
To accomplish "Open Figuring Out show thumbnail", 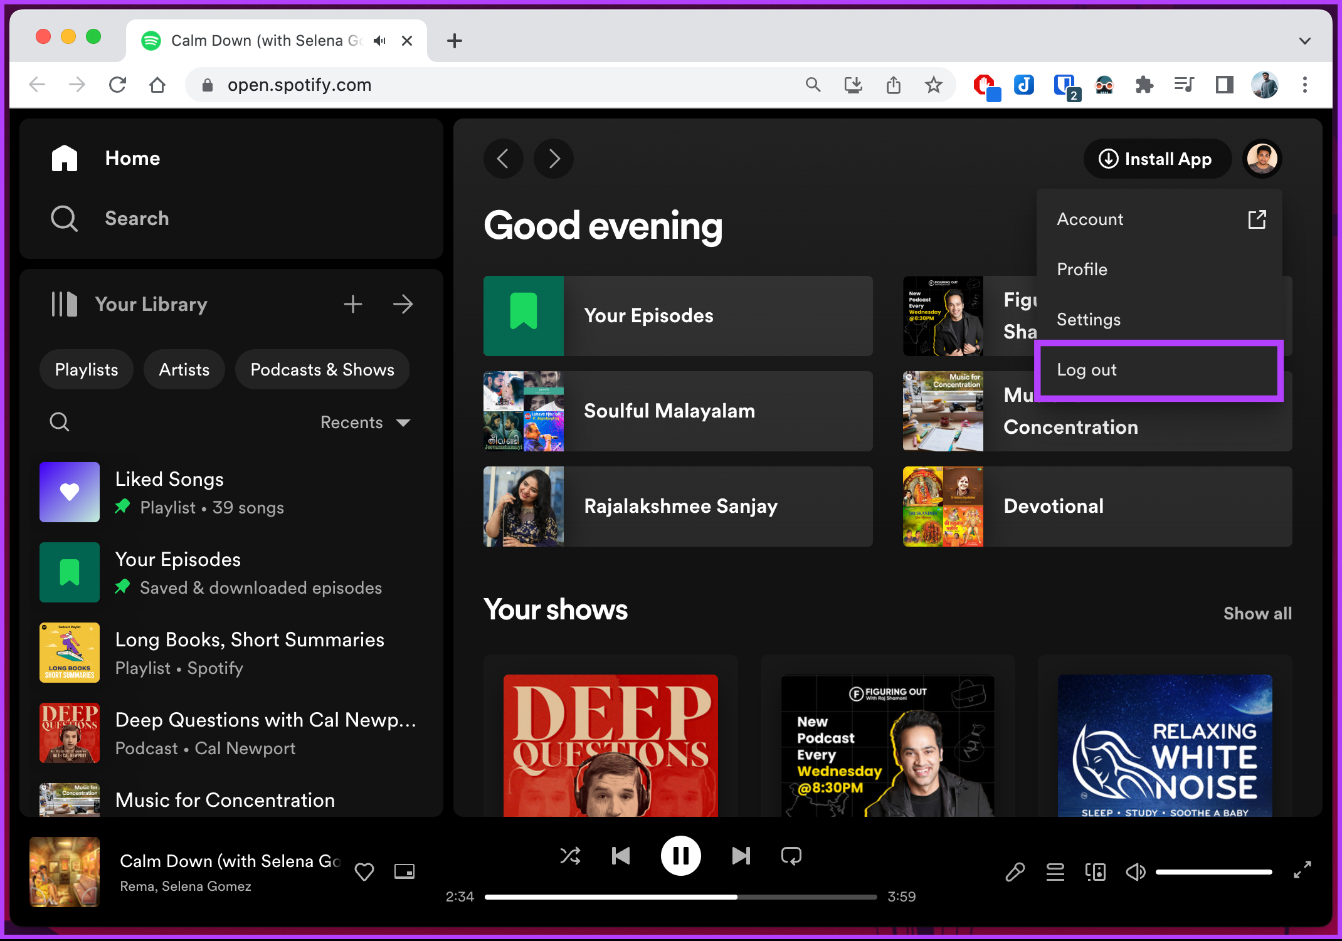I will (888, 745).
